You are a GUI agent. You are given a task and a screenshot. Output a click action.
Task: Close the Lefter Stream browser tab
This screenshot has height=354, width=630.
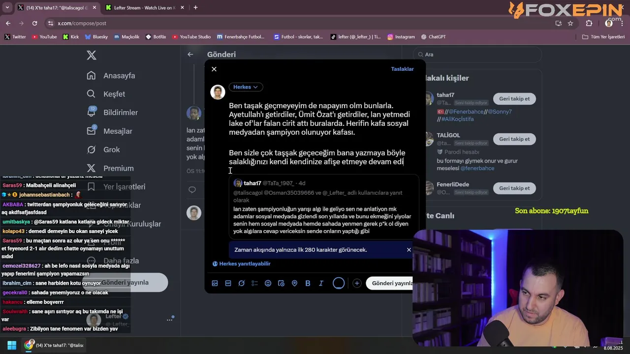click(183, 8)
